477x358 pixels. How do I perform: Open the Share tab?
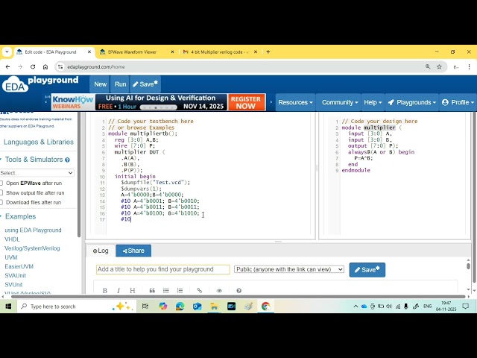[x=133, y=251]
